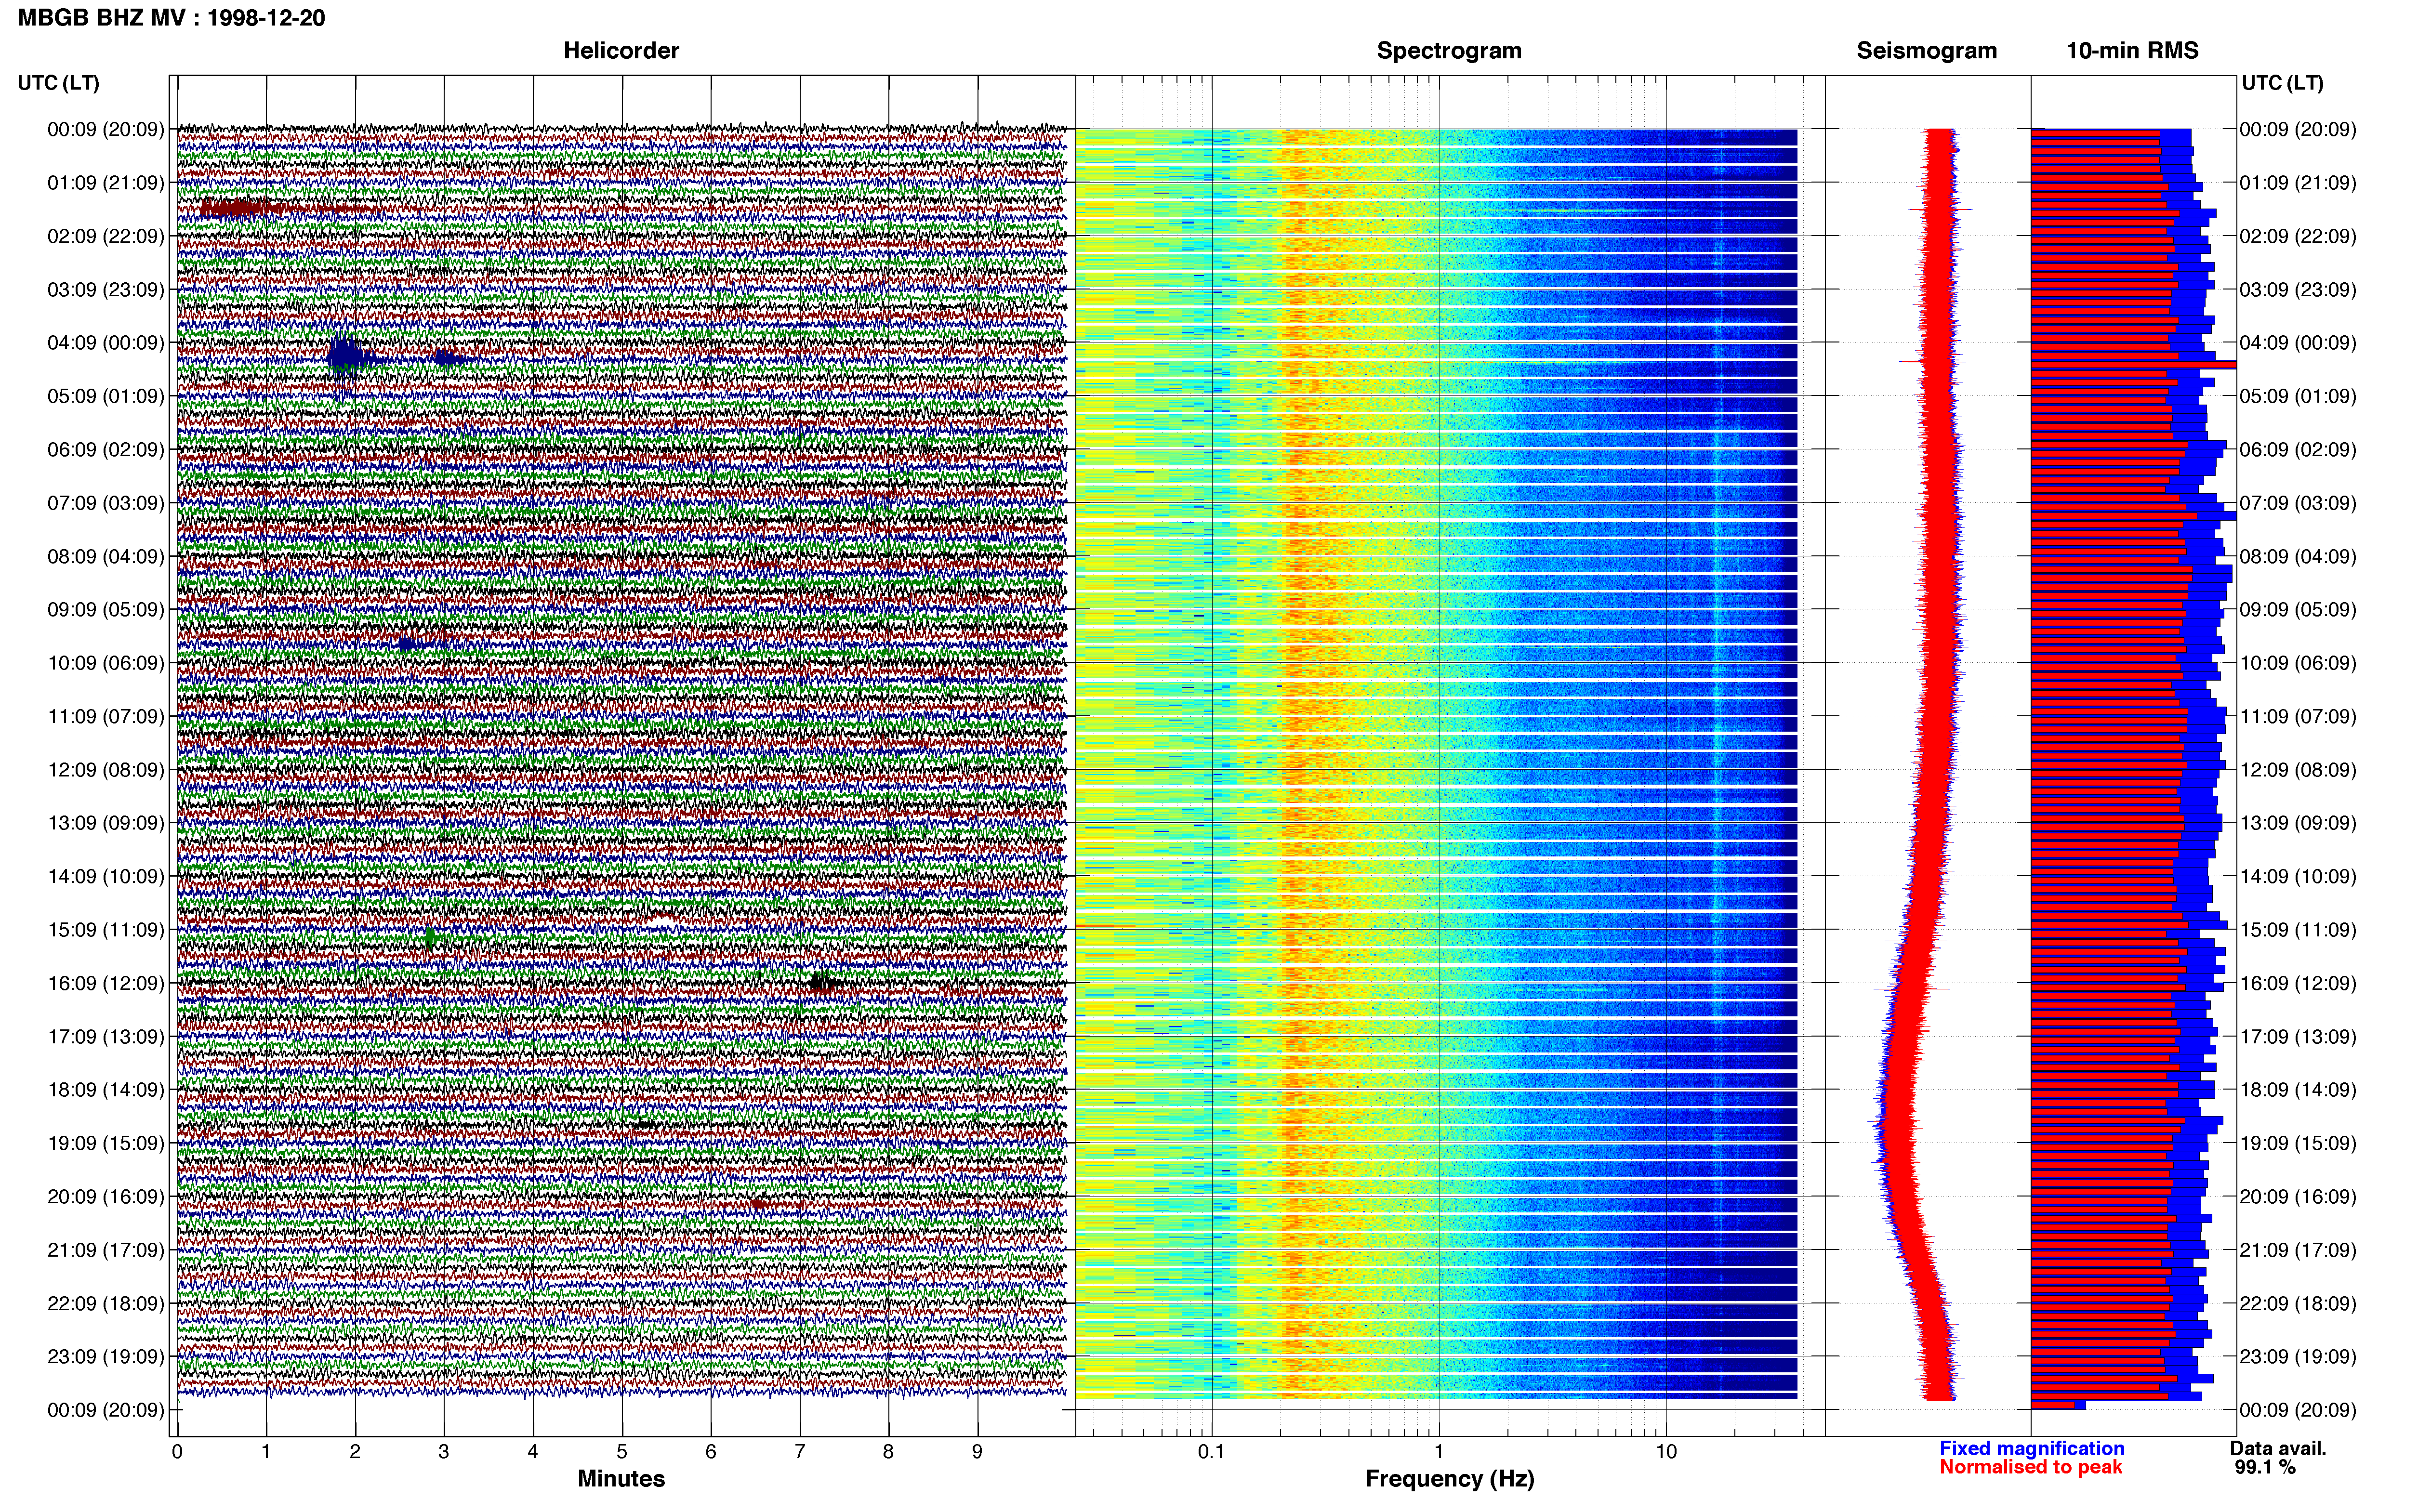2418x1512 pixels.
Task: Click left time label '15:09 (11:09)'
Action: coord(106,929)
